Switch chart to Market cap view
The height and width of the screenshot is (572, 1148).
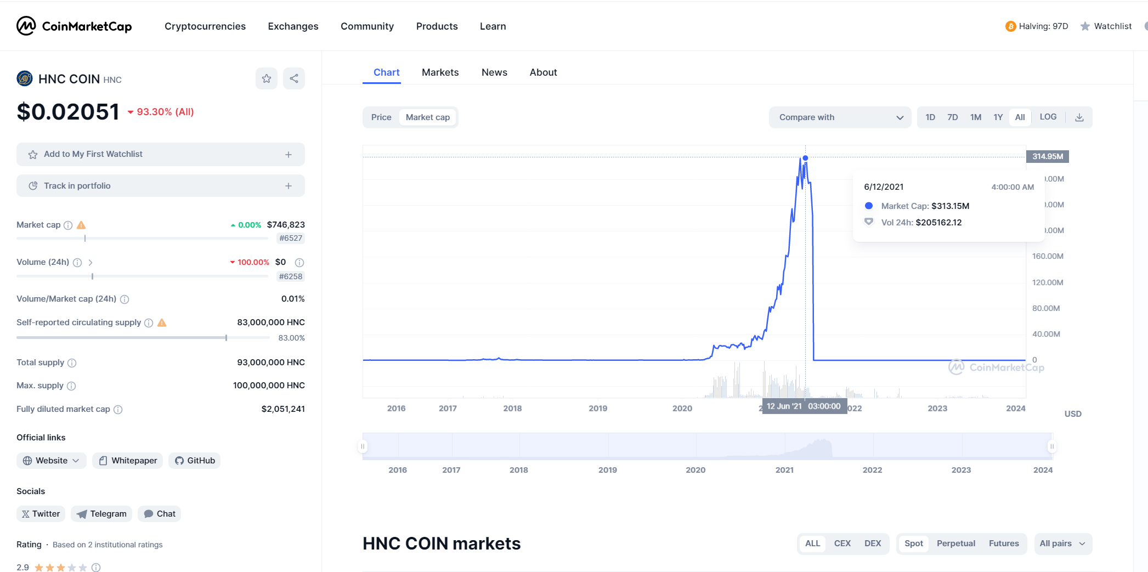coord(428,117)
